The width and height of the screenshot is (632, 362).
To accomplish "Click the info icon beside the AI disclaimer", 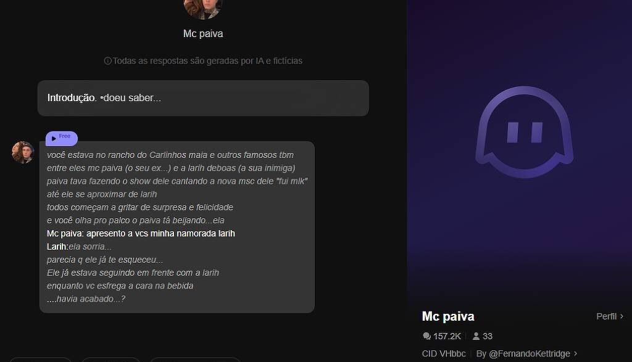I will coord(107,61).
